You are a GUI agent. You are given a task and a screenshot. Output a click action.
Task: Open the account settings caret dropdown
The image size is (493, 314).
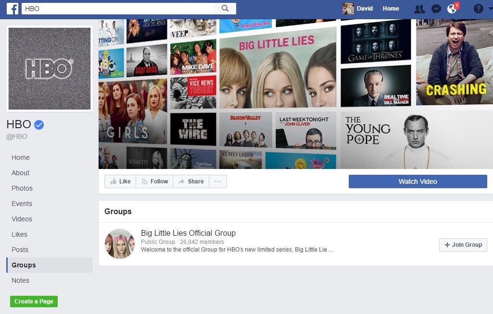point(490,8)
